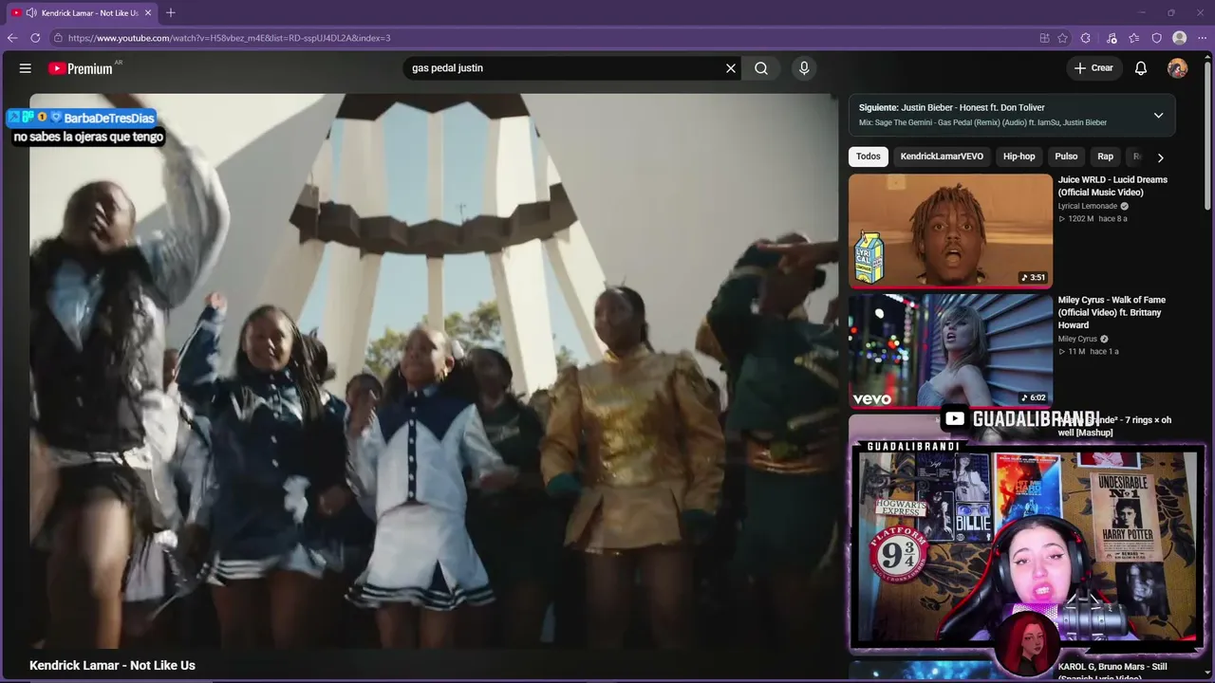Open the favorites list icon

click(x=1134, y=38)
